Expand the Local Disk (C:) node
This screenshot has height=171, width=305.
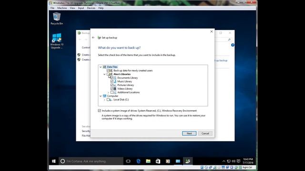coord(104,100)
